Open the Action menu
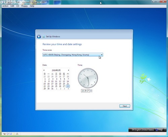 click(x=5, y=6)
